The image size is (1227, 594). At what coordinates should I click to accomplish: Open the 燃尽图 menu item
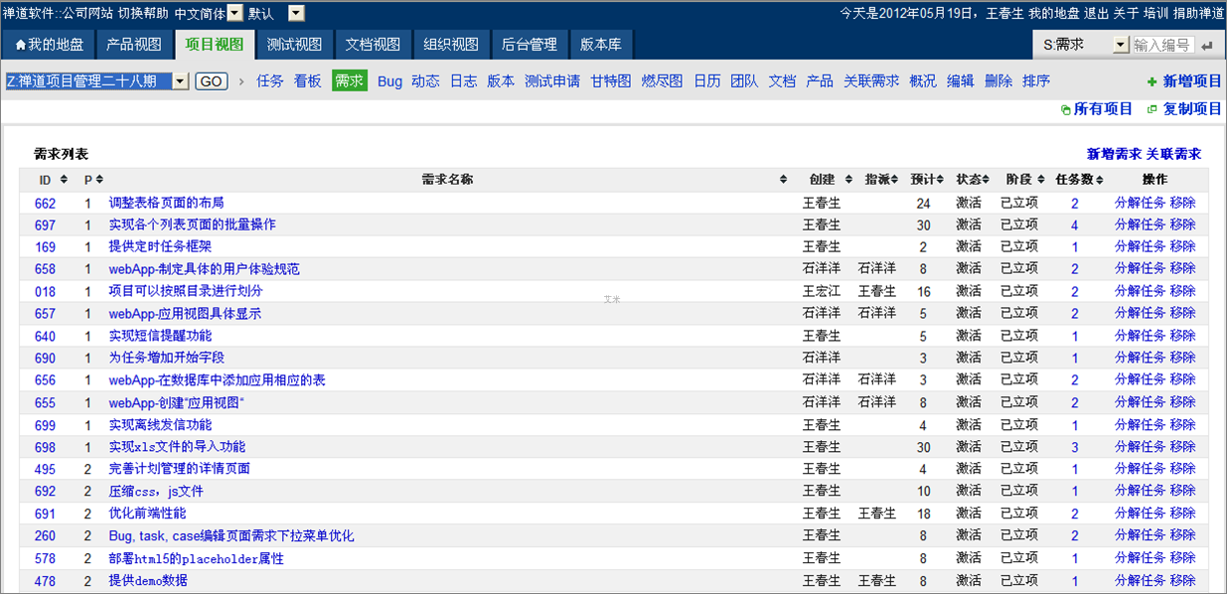662,81
